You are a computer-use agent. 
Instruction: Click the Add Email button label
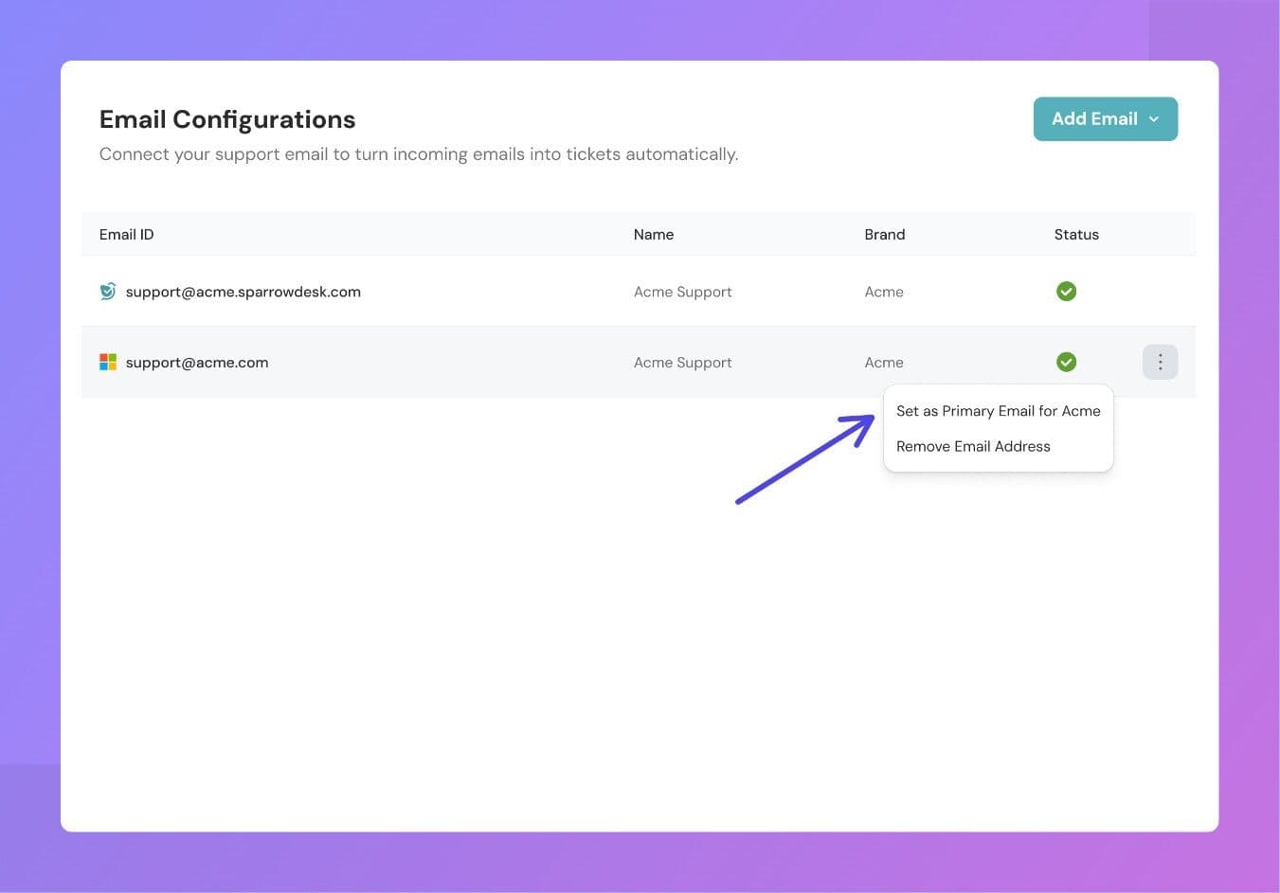coord(1093,119)
